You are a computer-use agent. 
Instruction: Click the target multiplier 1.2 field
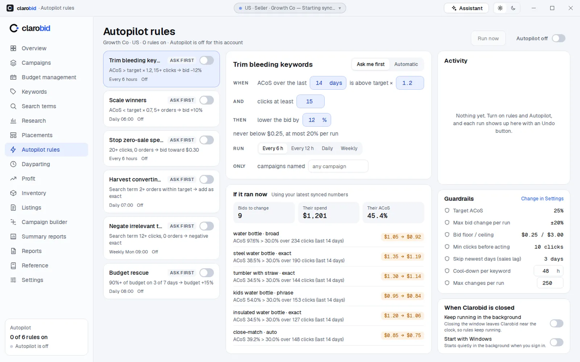pos(410,83)
